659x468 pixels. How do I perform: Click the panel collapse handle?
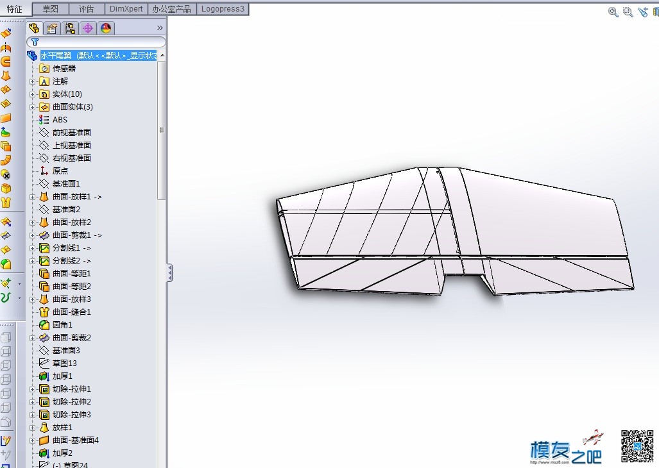pyautogui.click(x=170, y=273)
